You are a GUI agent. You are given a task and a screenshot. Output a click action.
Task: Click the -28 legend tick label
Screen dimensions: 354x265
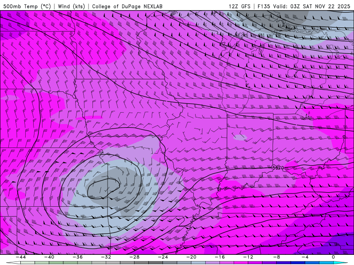135,257
